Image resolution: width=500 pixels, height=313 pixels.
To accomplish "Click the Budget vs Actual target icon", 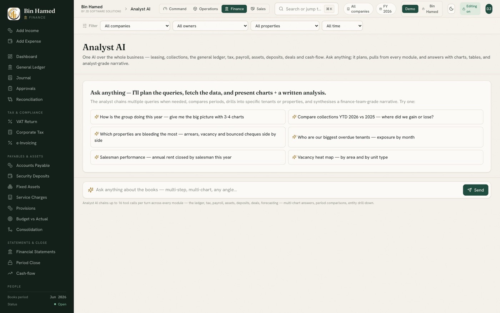I will (x=10, y=219).
